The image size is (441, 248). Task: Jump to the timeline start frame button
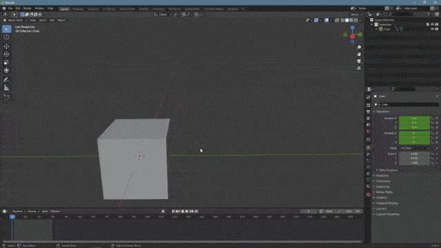pyautogui.click(x=173, y=211)
